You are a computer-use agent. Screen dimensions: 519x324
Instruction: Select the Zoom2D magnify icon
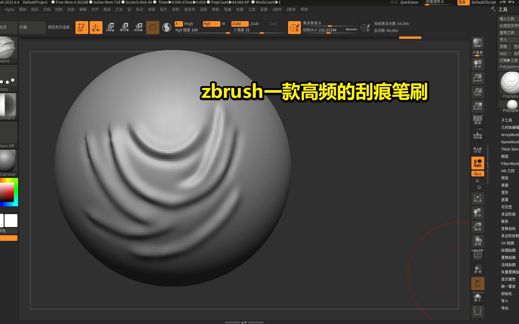coord(477,77)
